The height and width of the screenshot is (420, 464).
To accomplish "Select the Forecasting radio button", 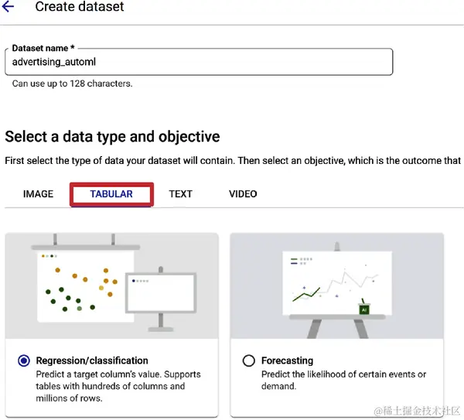I will pyautogui.click(x=248, y=360).
